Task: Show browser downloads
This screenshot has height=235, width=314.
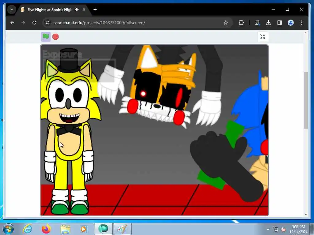Action: [269, 23]
